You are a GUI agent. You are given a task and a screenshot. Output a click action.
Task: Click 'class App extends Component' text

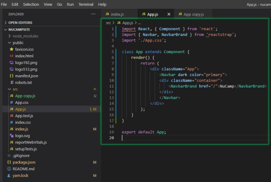[x=153, y=52]
